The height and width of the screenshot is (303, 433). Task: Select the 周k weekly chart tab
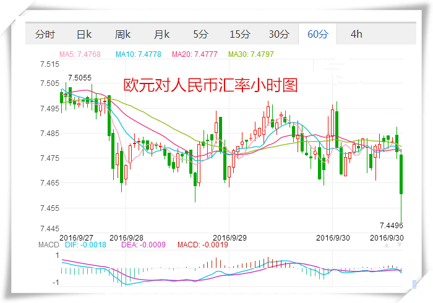click(x=122, y=35)
